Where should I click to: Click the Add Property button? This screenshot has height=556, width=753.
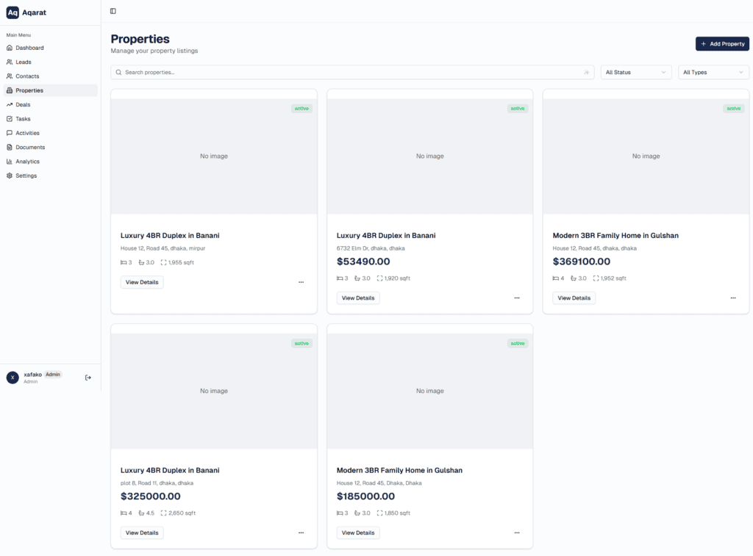click(722, 44)
